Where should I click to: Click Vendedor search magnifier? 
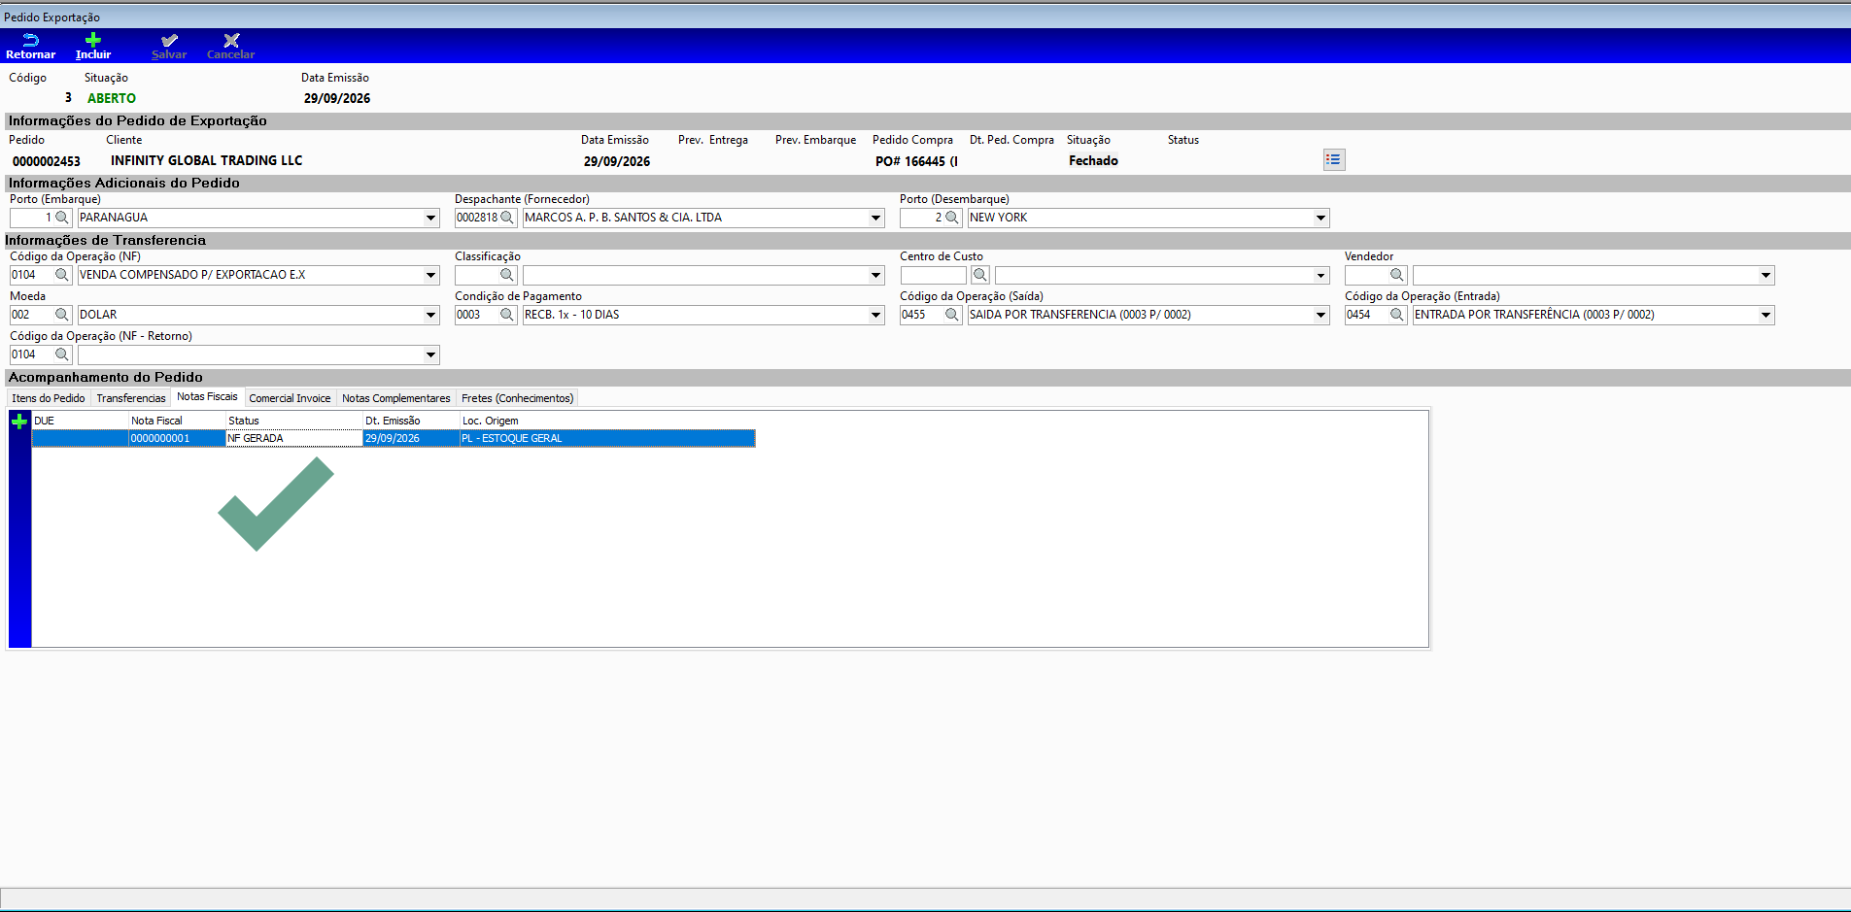click(1397, 275)
